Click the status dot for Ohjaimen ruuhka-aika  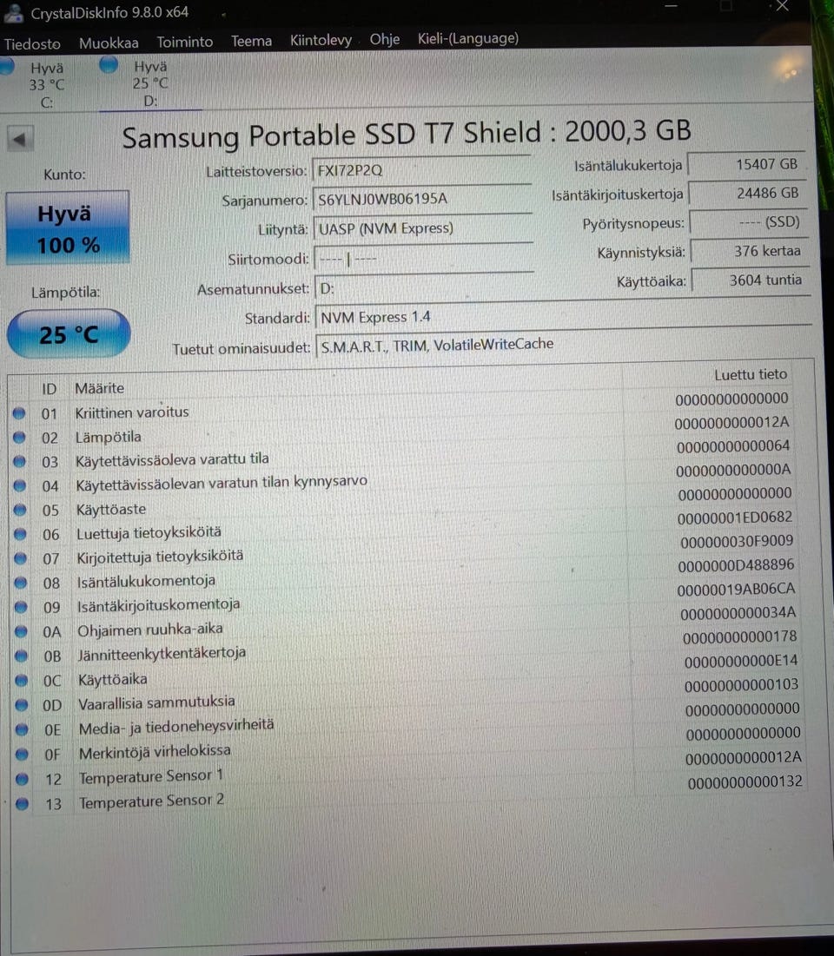21,631
